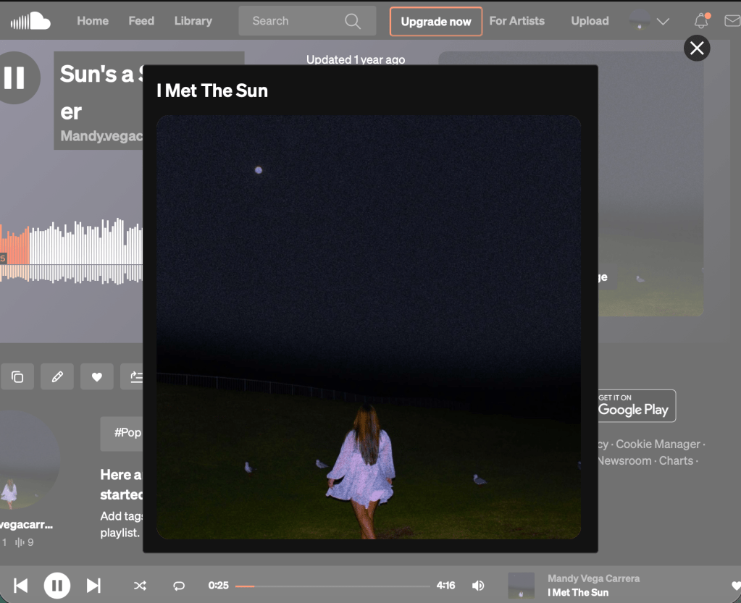Click the search magnifier icon
This screenshot has width=741, height=603.
[353, 21]
